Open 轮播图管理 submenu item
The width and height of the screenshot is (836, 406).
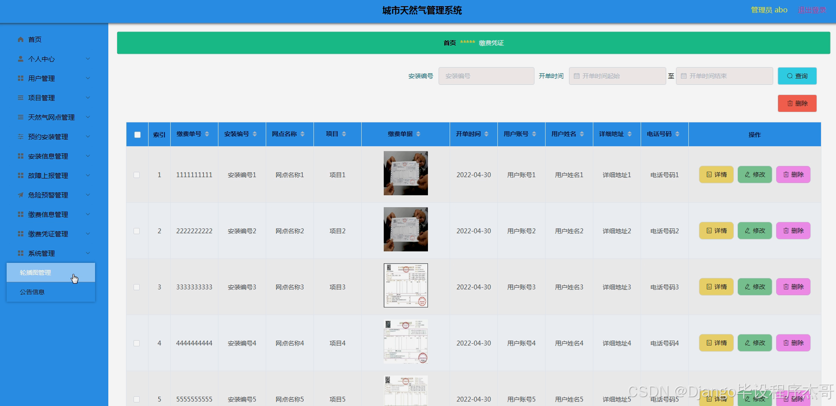coord(51,273)
